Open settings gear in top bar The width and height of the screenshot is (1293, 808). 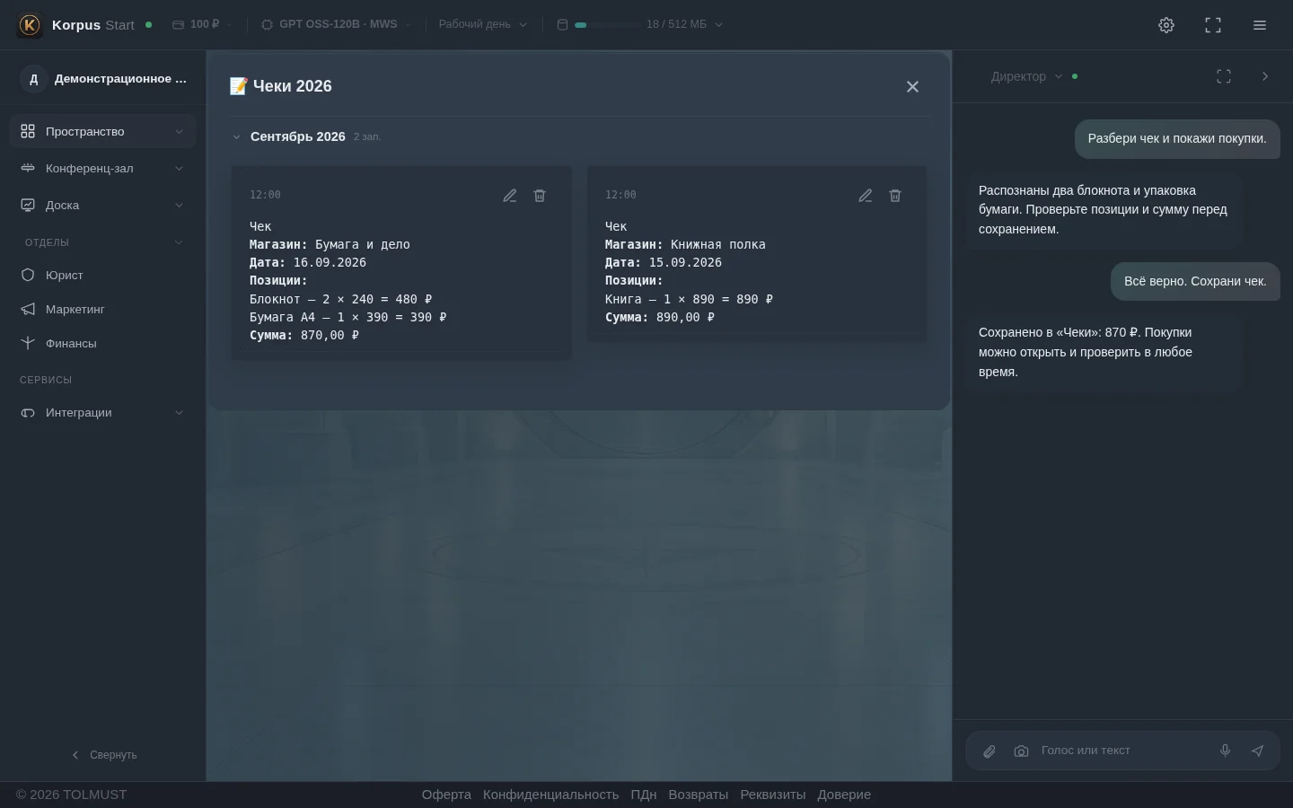[x=1166, y=25]
